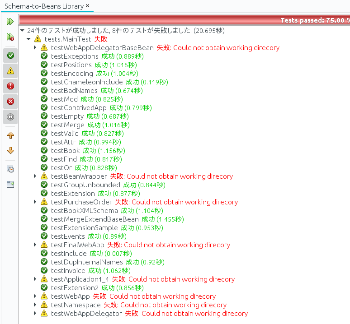Image resolution: width=350 pixels, height=324 pixels.
Task: Open the test history clock icon
Action: (x=10, y=169)
